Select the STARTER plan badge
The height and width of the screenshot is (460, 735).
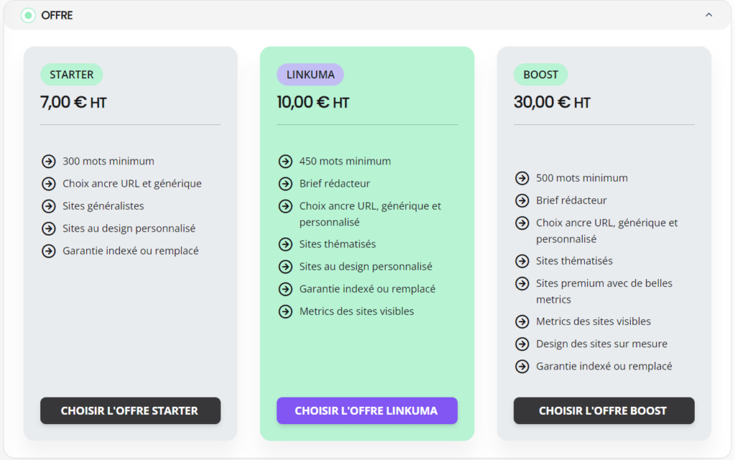click(x=72, y=75)
